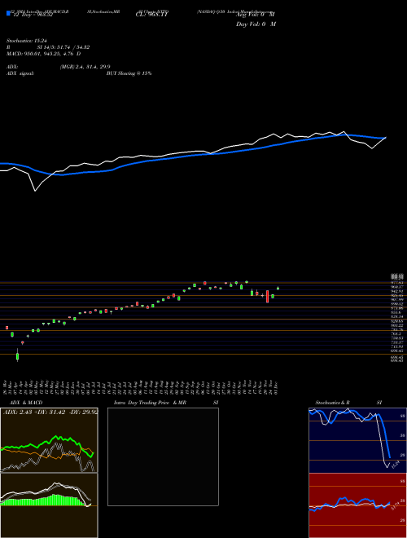Click the Avg Vol: 0 M label

click(256, 15)
